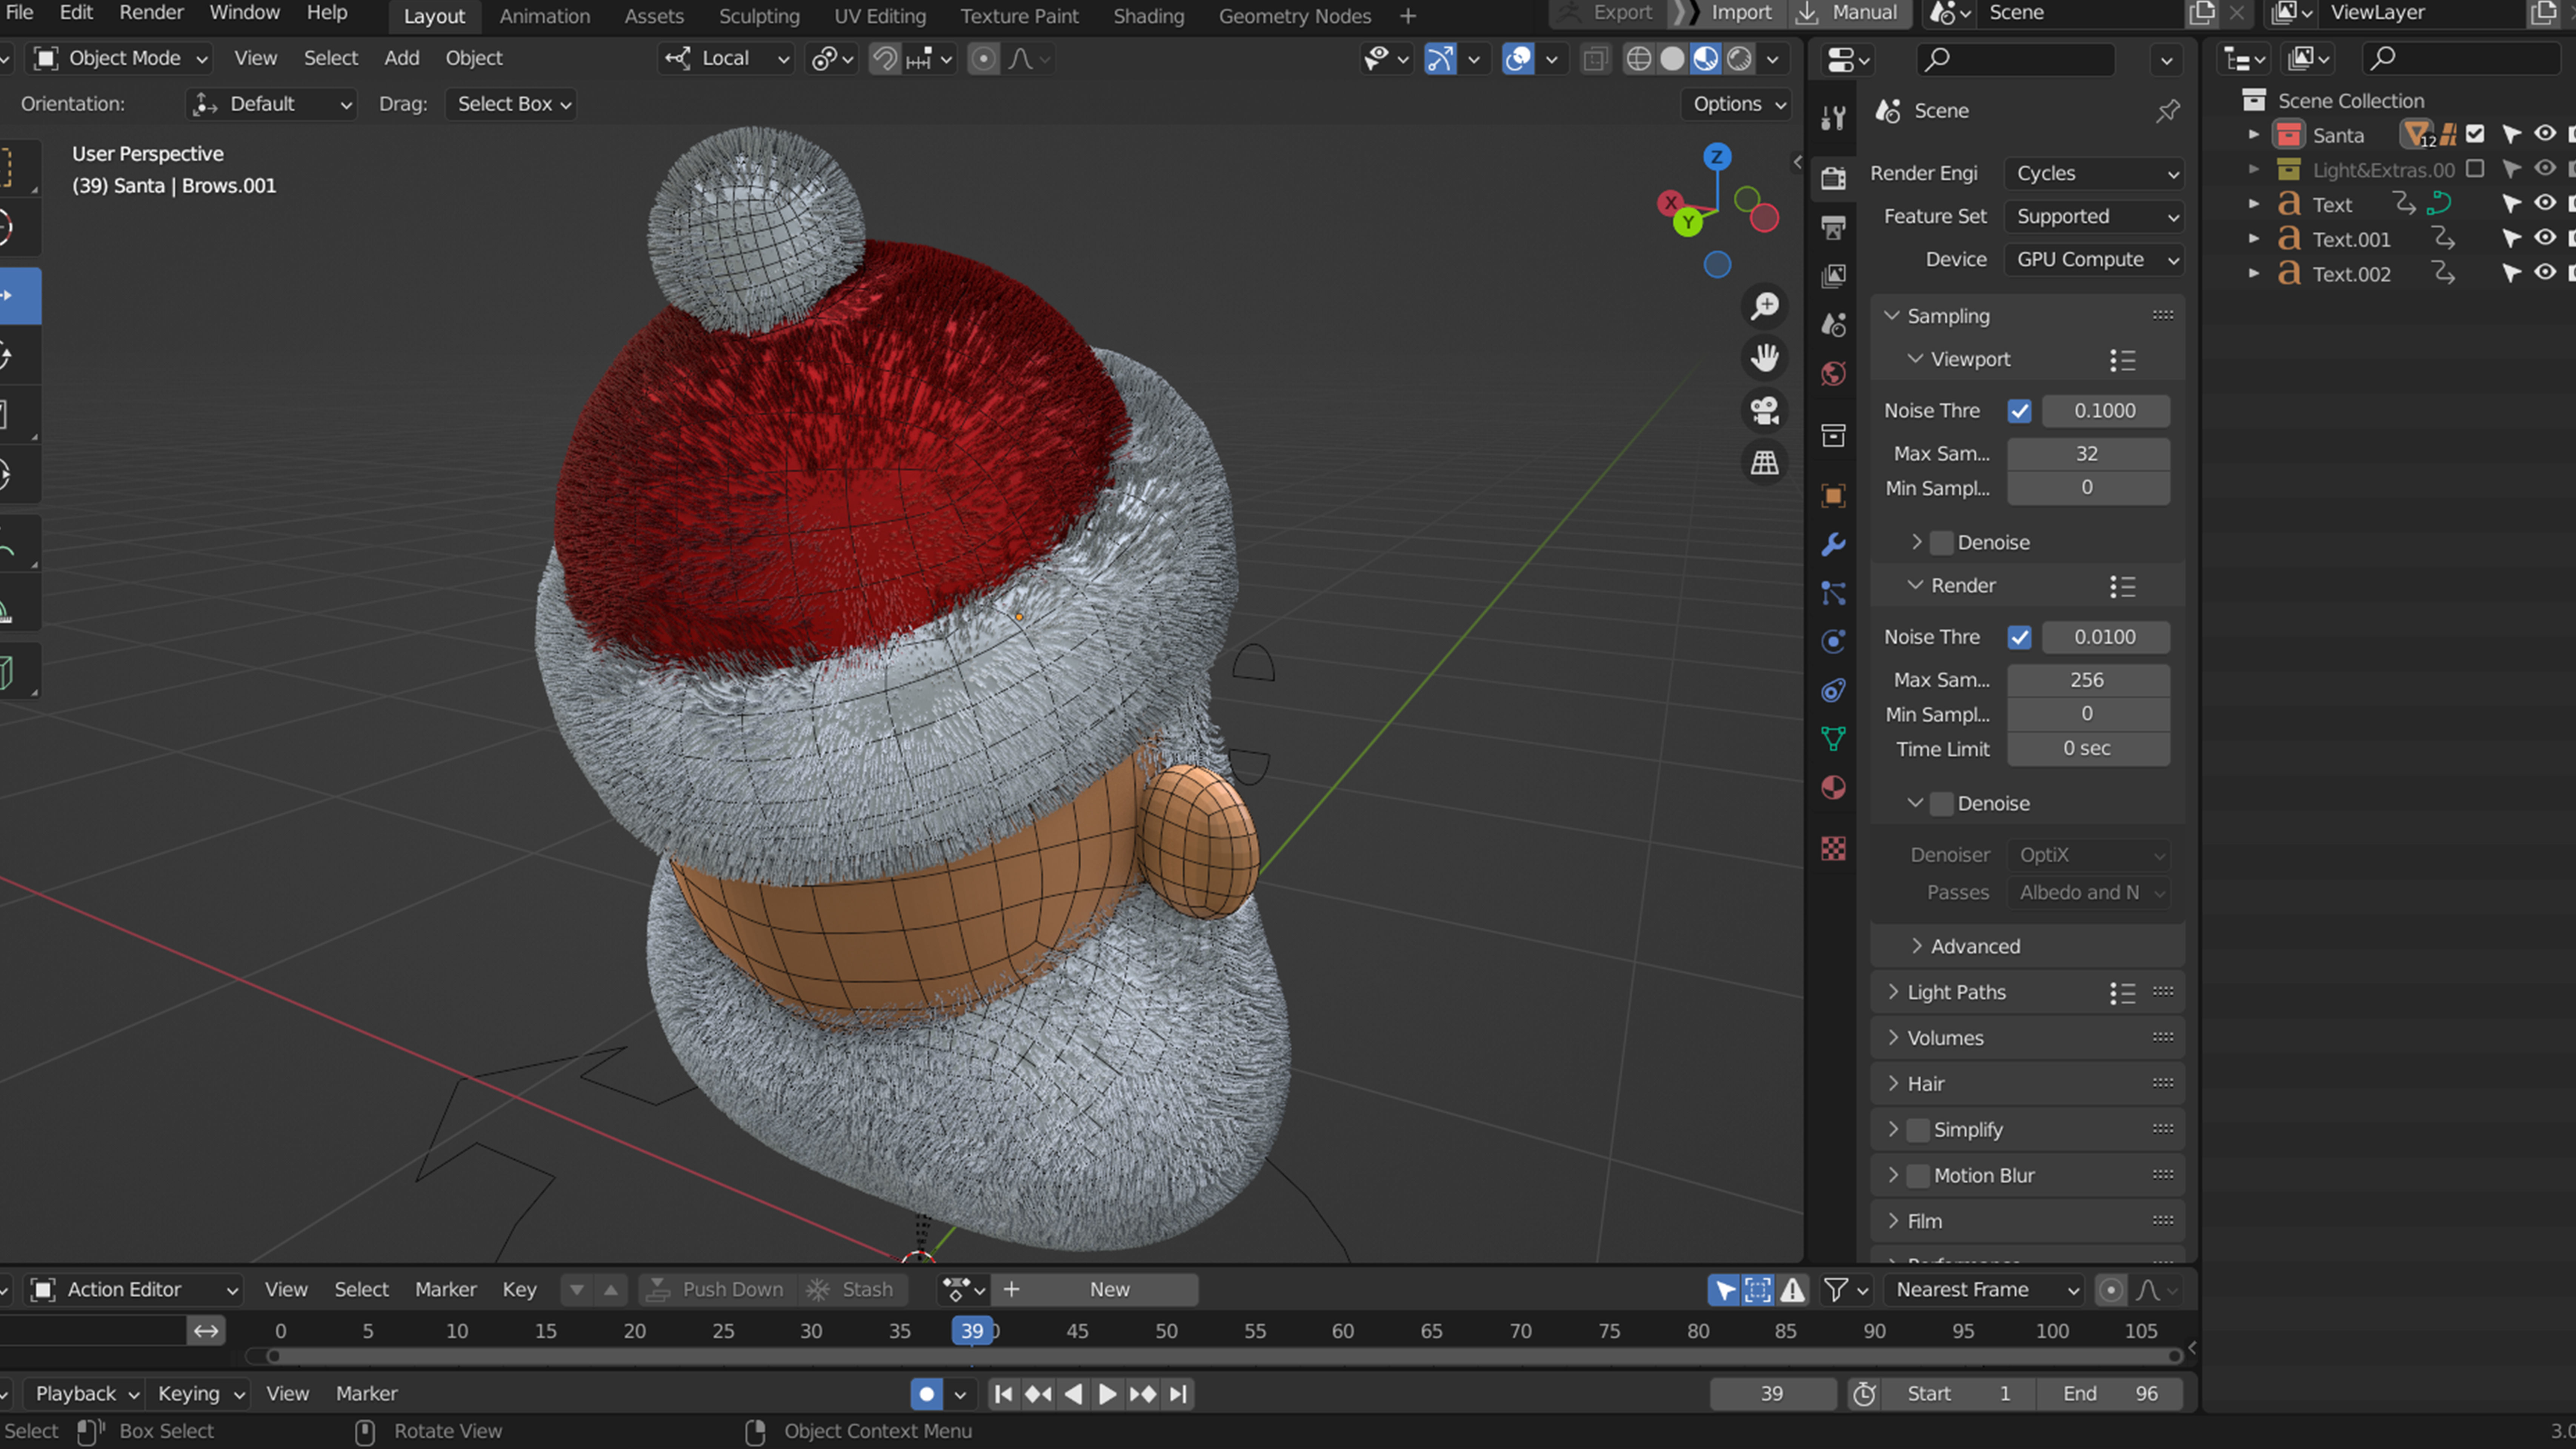Image resolution: width=2576 pixels, height=1449 pixels.
Task: Open the Object Mode dropdown
Action: tap(120, 58)
